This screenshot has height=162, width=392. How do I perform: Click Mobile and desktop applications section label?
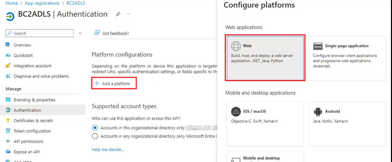point(261,93)
